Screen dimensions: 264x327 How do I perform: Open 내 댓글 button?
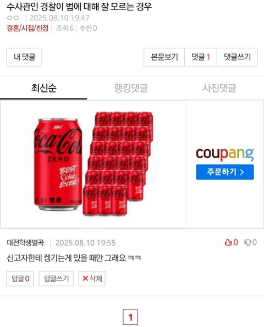pyautogui.click(x=24, y=57)
